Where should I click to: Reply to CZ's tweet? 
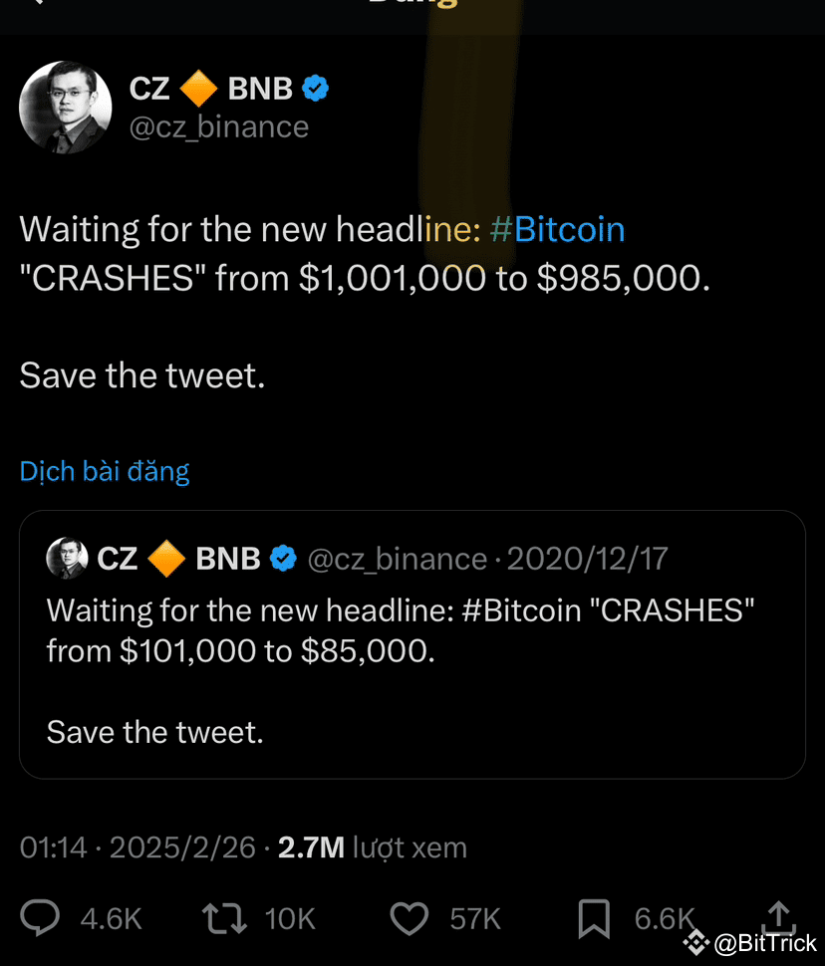40,918
